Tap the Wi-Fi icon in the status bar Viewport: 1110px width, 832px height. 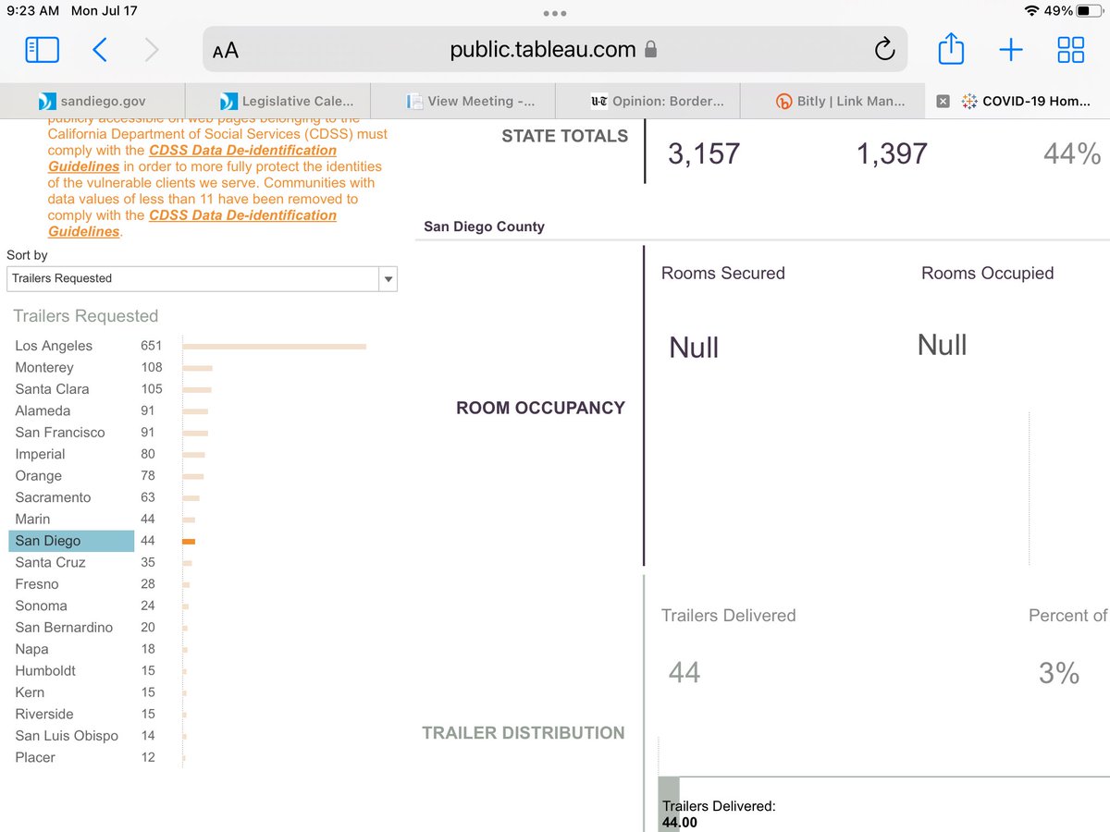pos(1032,11)
